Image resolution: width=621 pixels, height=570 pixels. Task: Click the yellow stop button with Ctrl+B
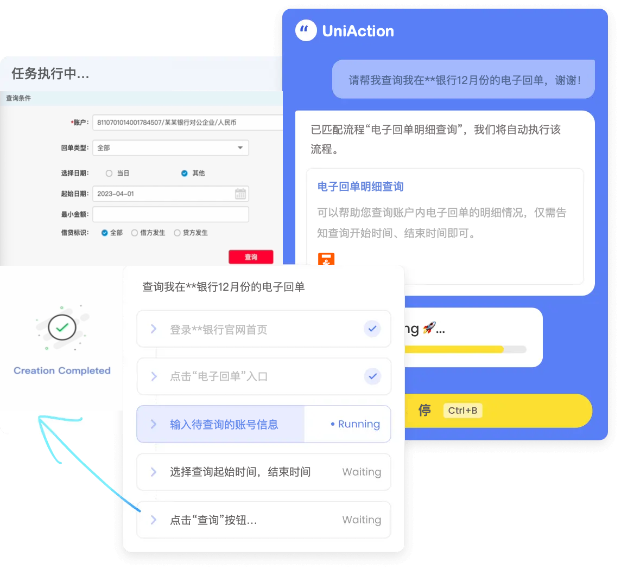[x=498, y=411]
